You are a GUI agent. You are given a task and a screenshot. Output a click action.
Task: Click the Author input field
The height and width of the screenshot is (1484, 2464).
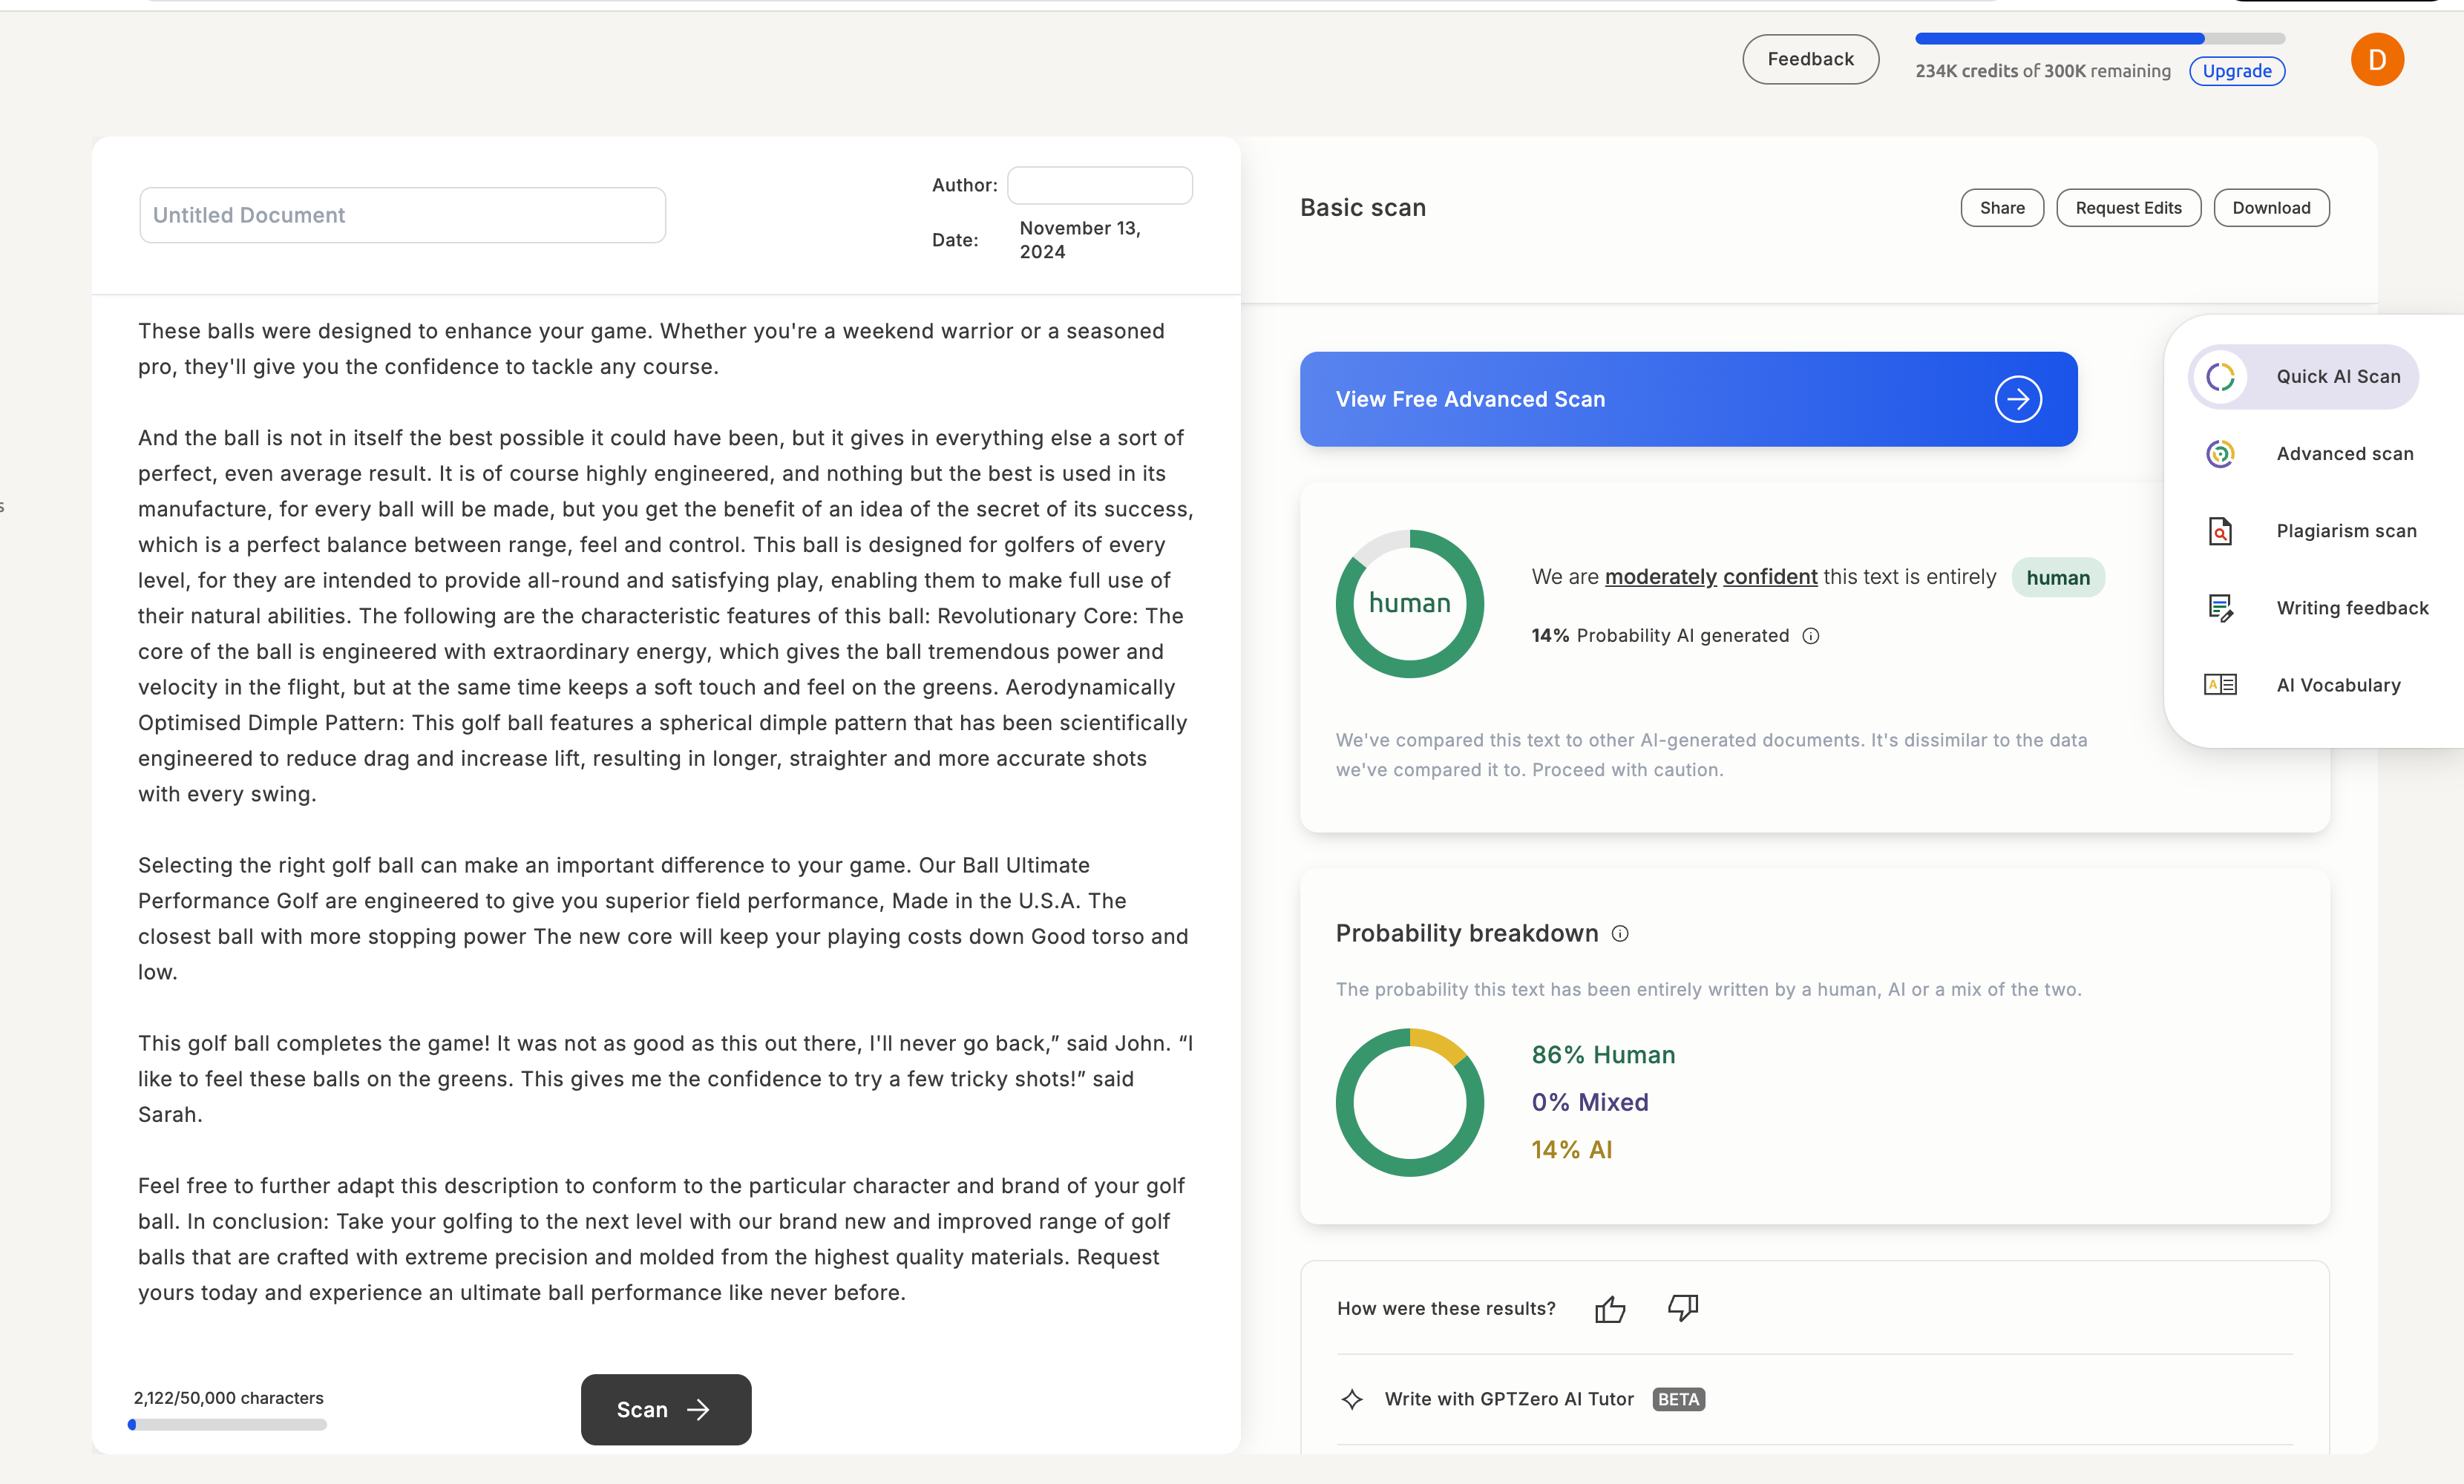(x=1099, y=185)
